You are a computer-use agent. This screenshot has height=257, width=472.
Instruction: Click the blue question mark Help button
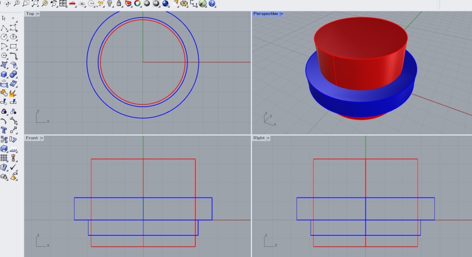(x=212, y=4)
